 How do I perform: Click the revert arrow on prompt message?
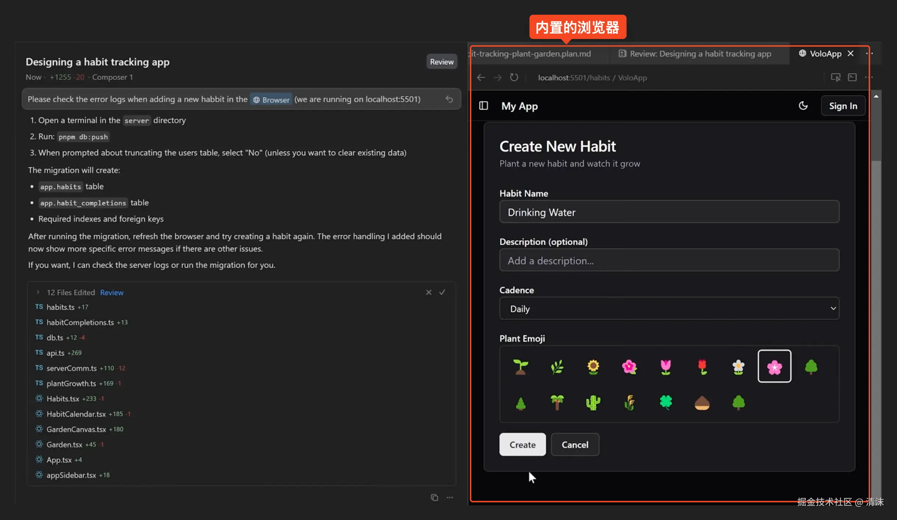(449, 99)
